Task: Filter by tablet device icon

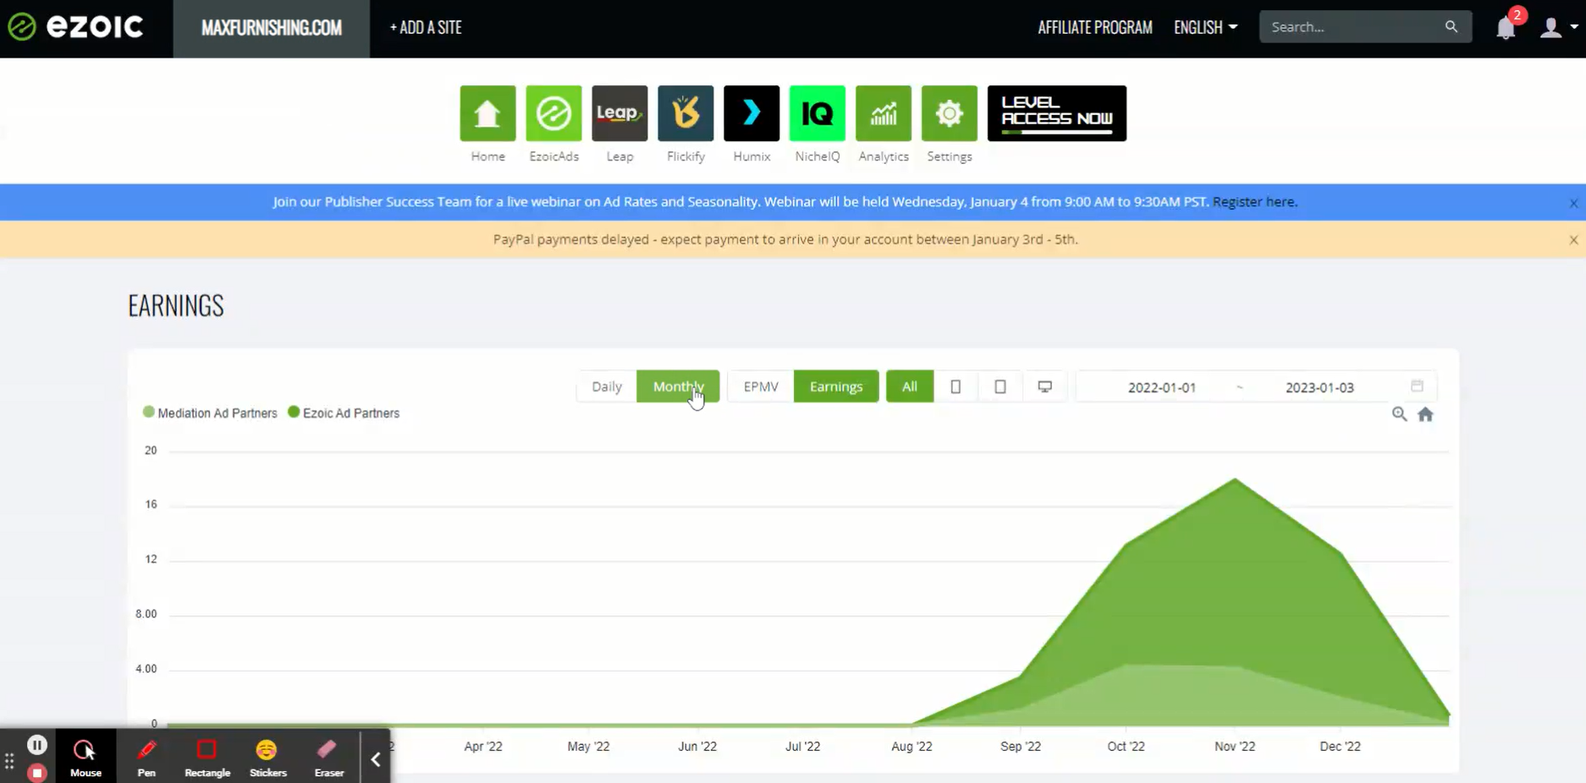Action: (1000, 386)
